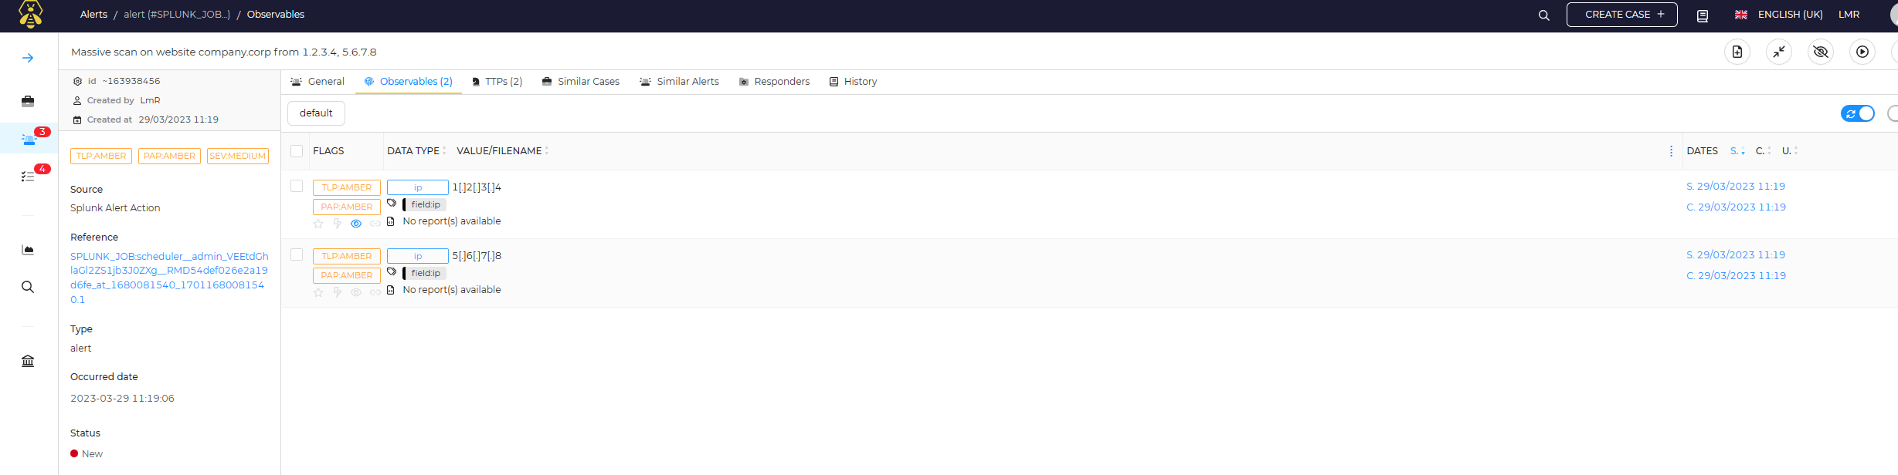Click the star IOC flag for 1[.]2[.]3[.]4
The width and height of the screenshot is (1898, 475).
318,224
